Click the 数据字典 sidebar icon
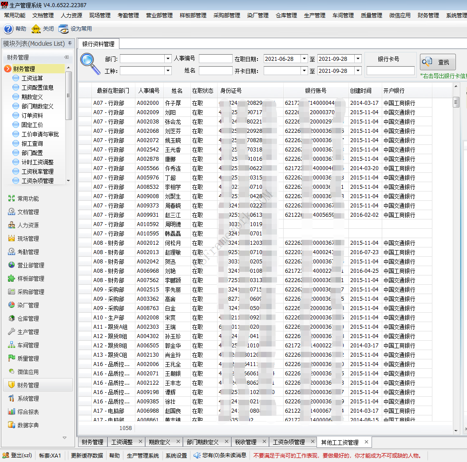 pyautogui.click(x=11, y=425)
